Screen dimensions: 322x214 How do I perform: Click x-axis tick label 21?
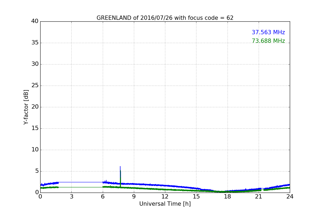pyautogui.click(x=259, y=197)
